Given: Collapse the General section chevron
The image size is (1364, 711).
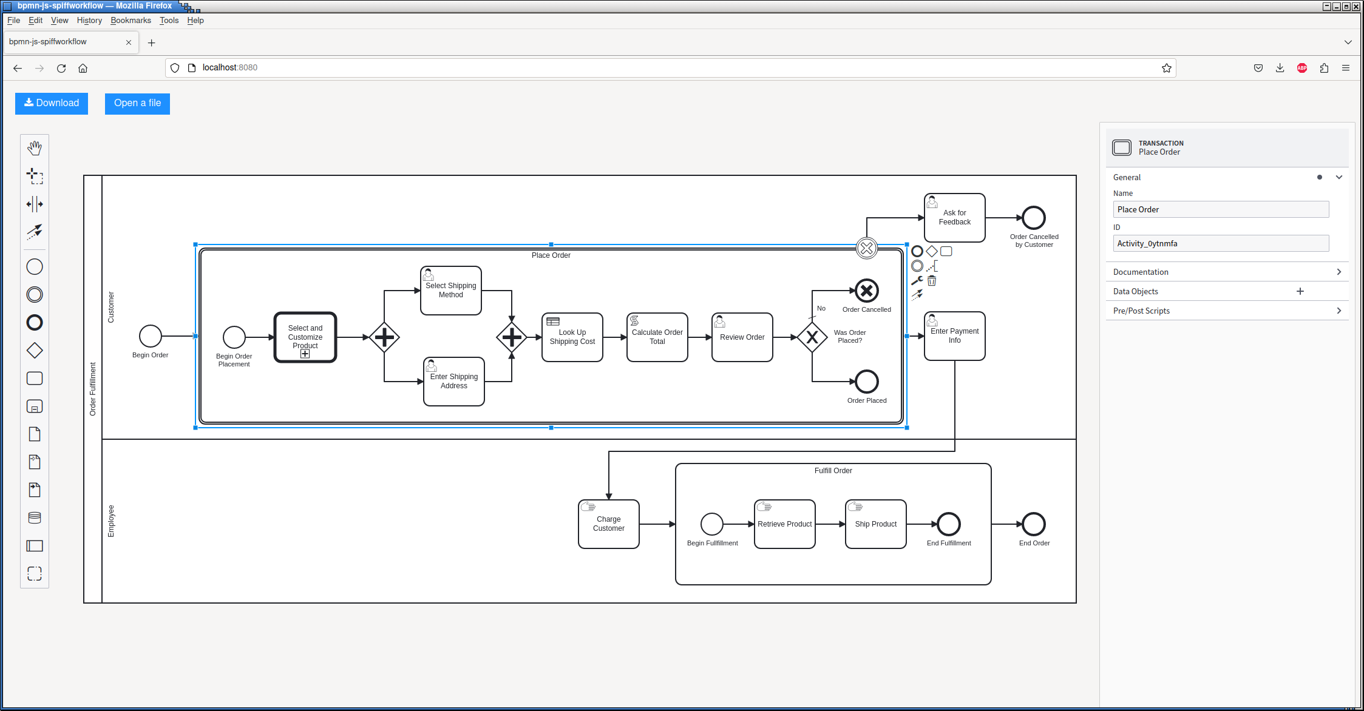Looking at the screenshot, I should (x=1339, y=177).
